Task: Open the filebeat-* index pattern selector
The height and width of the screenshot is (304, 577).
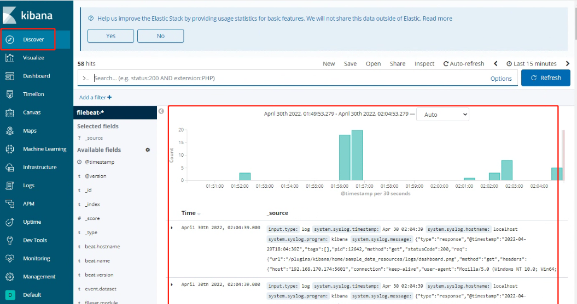Action: 115,113
